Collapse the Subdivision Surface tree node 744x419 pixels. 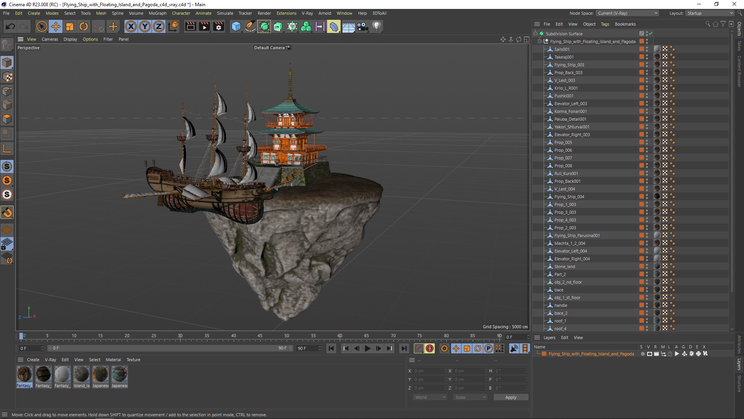pos(536,33)
